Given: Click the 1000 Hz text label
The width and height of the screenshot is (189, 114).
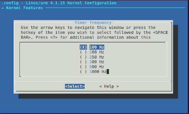Looking at the screenshot, I should point(98,72).
